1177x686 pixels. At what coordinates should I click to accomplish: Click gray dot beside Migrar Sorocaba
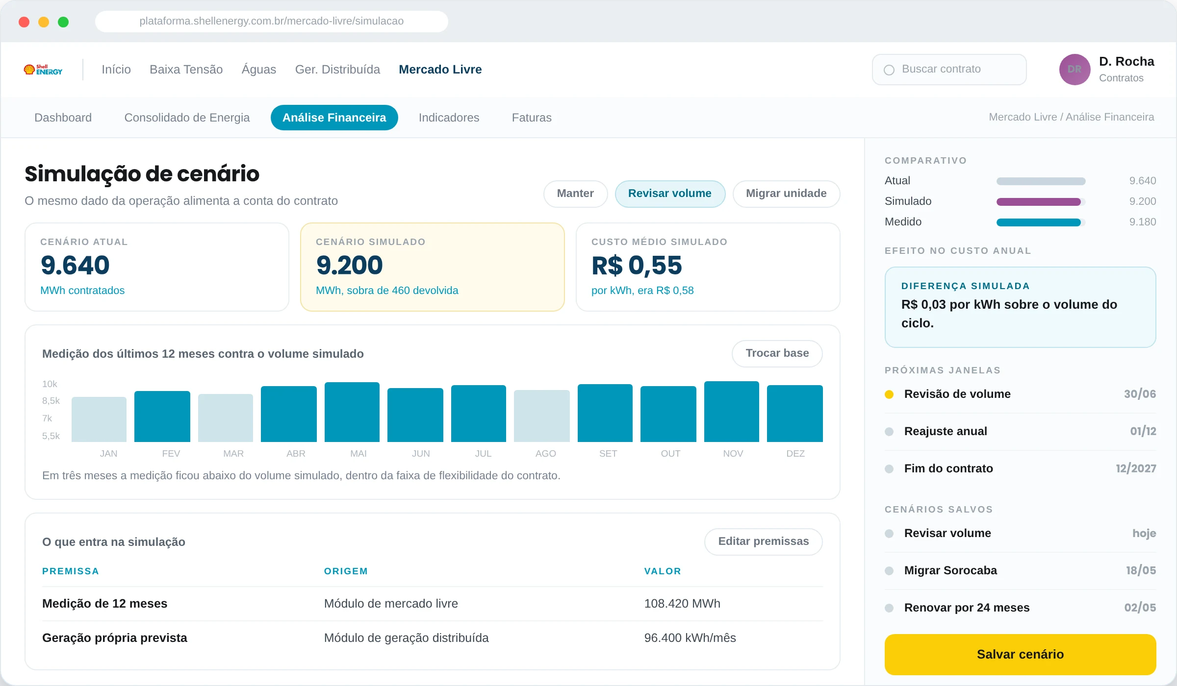pyautogui.click(x=889, y=571)
